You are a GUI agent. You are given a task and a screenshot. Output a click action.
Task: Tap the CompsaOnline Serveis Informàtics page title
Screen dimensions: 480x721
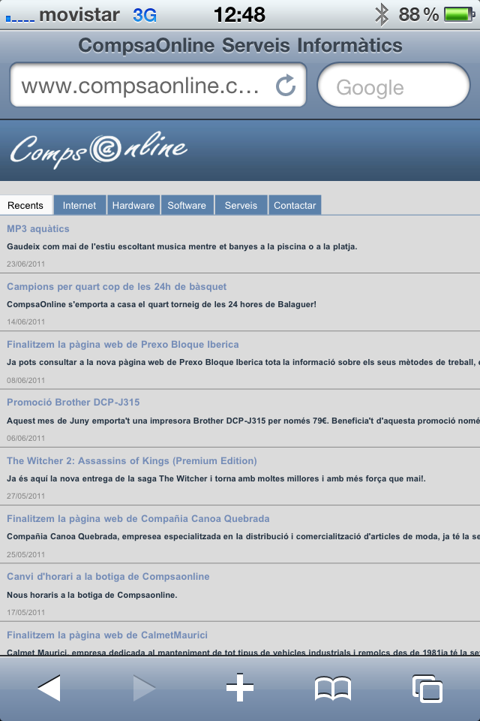240,46
